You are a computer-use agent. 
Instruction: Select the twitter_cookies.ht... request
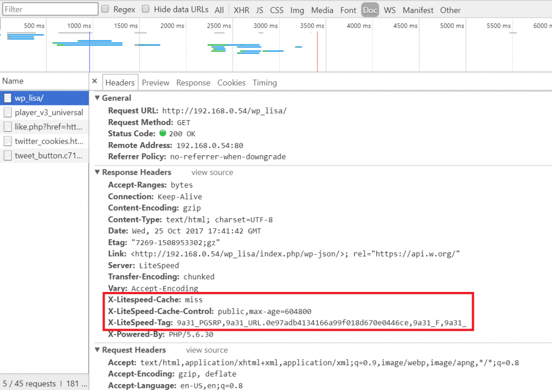click(44, 141)
